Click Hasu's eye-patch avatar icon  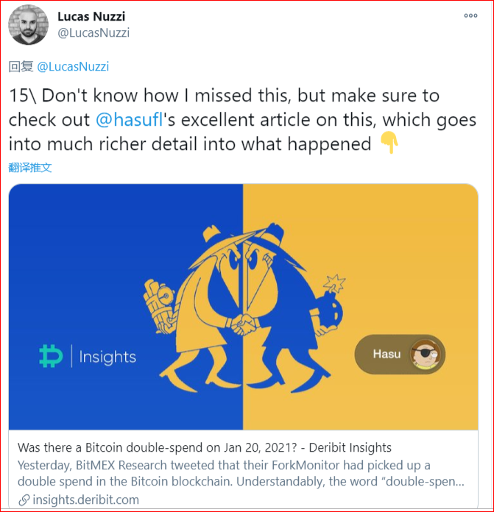426,355
